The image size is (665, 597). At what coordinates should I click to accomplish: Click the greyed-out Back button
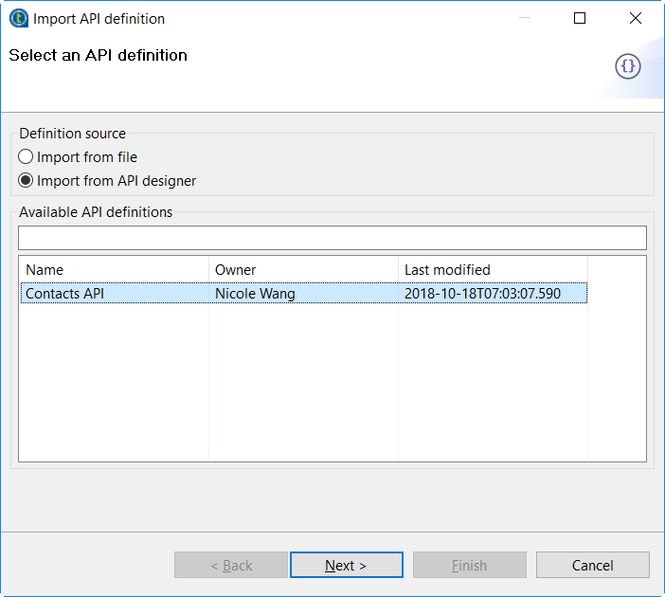231,565
